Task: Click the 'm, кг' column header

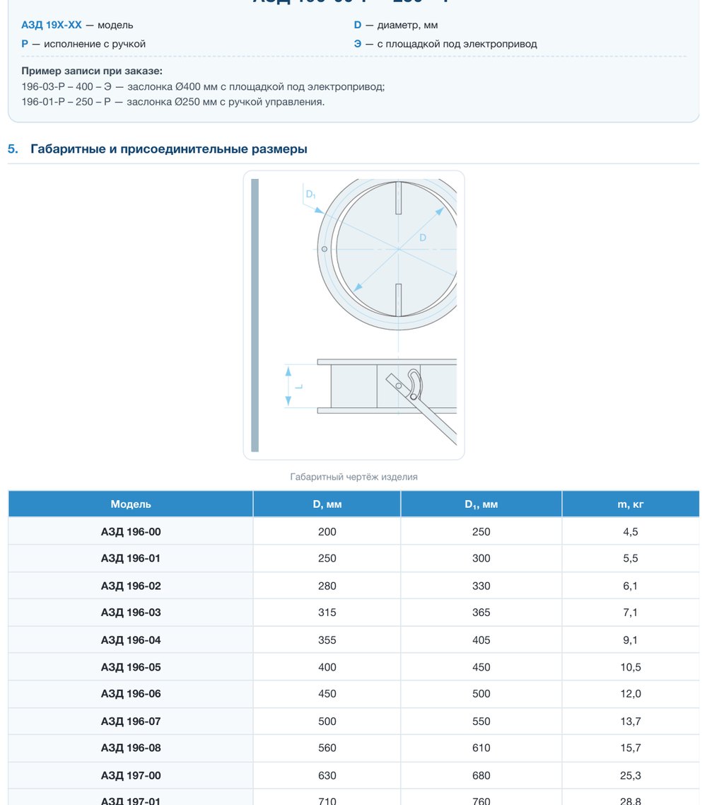Action: [x=631, y=504]
